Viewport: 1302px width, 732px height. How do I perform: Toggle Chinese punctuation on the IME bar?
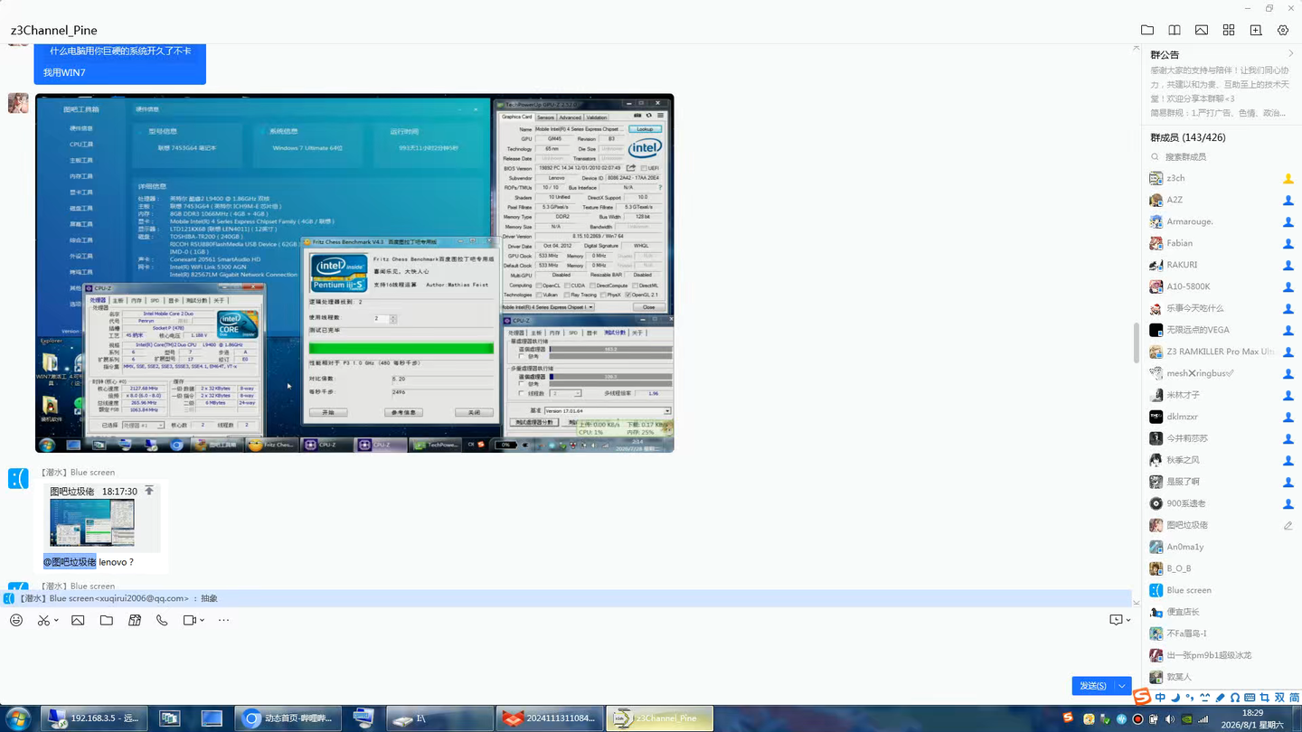(x=1191, y=698)
